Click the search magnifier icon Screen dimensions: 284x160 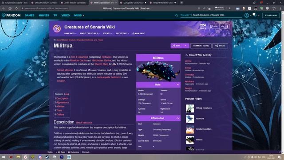(177, 16)
